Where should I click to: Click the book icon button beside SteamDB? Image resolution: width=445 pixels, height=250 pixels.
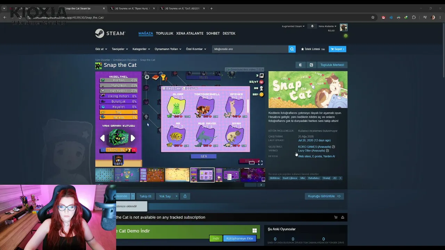tap(300, 65)
